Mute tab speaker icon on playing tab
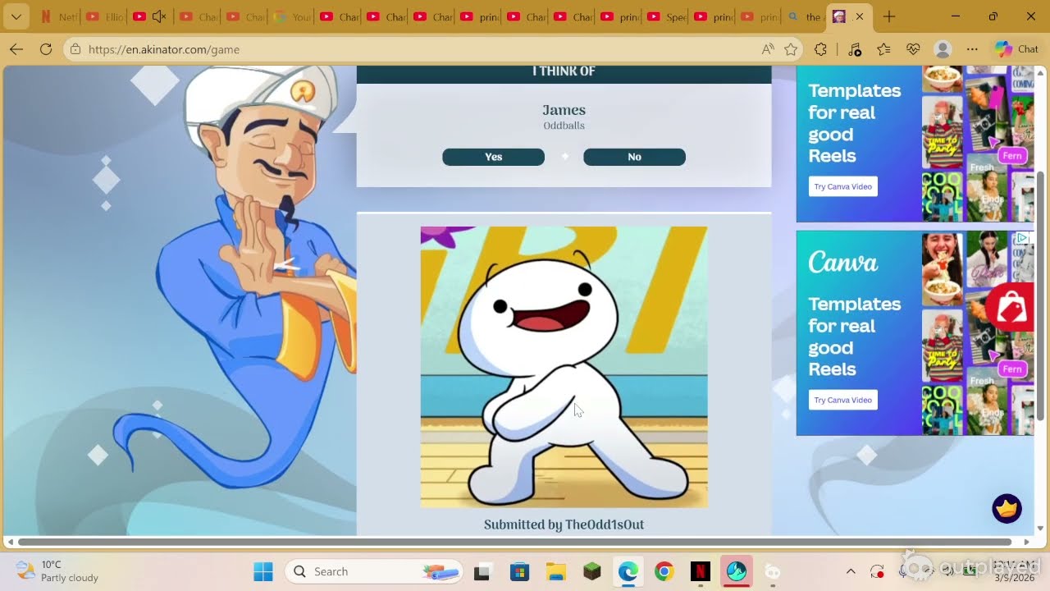Image resolution: width=1050 pixels, height=591 pixels. point(159,16)
